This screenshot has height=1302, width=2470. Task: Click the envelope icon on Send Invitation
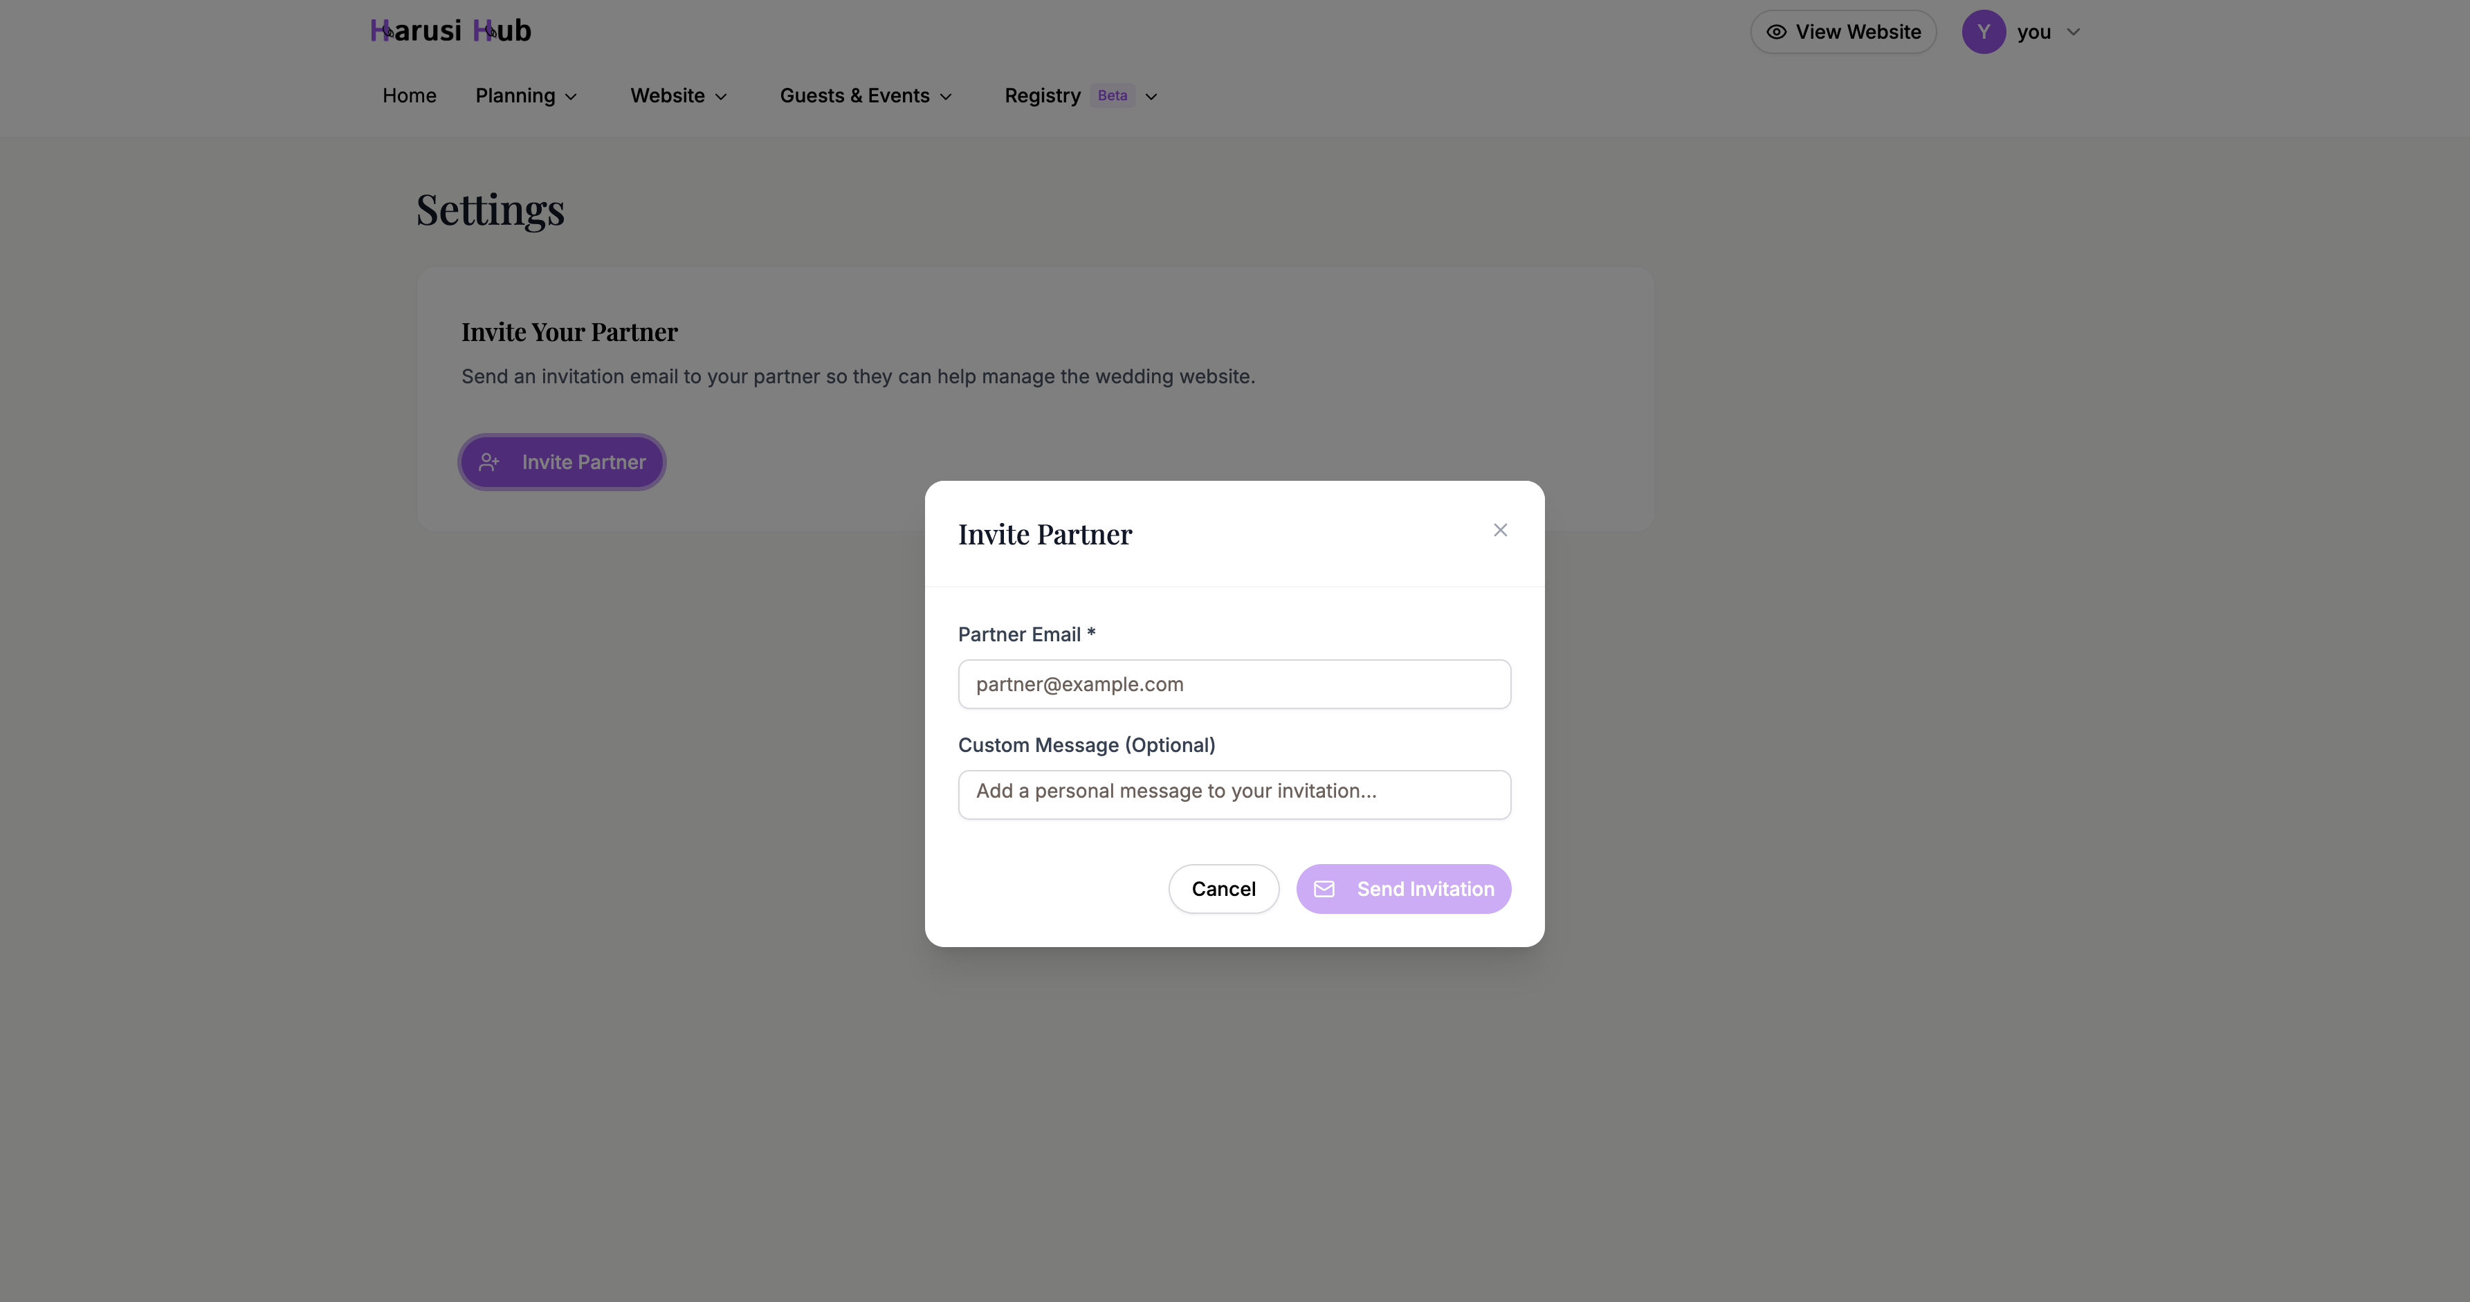click(x=1325, y=889)
